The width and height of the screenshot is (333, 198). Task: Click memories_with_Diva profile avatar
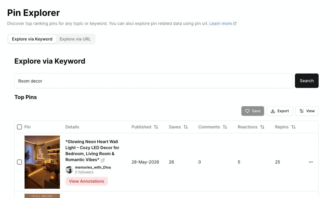(69, 170)
